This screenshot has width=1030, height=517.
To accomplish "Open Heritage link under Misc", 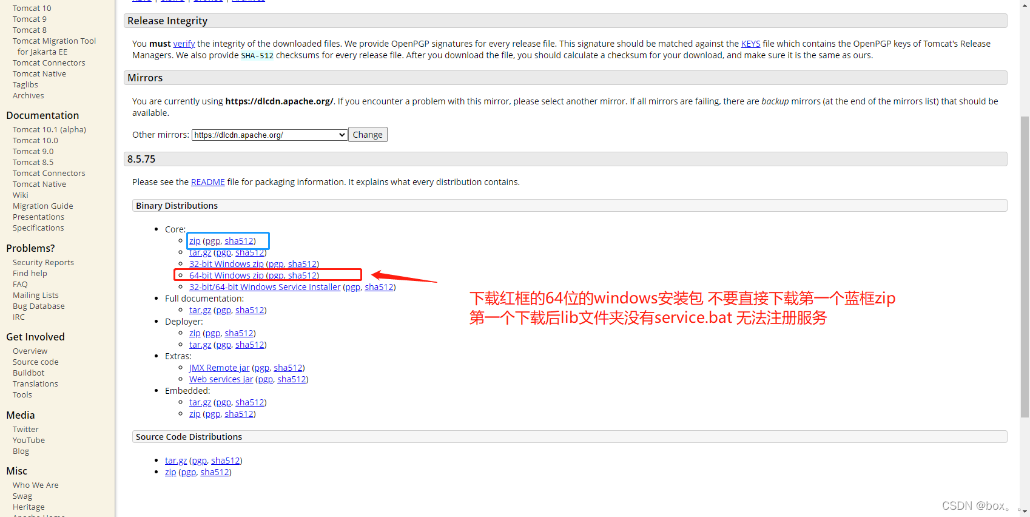I will (29, 507).
